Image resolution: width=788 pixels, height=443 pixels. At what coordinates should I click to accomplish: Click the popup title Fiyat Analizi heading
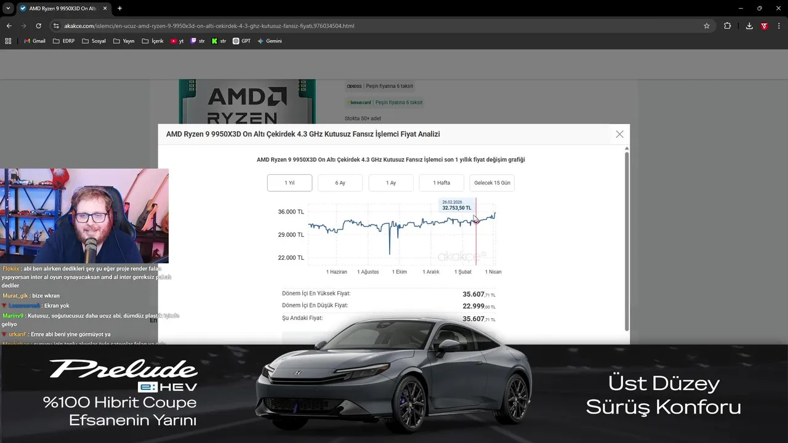(303, 134)
